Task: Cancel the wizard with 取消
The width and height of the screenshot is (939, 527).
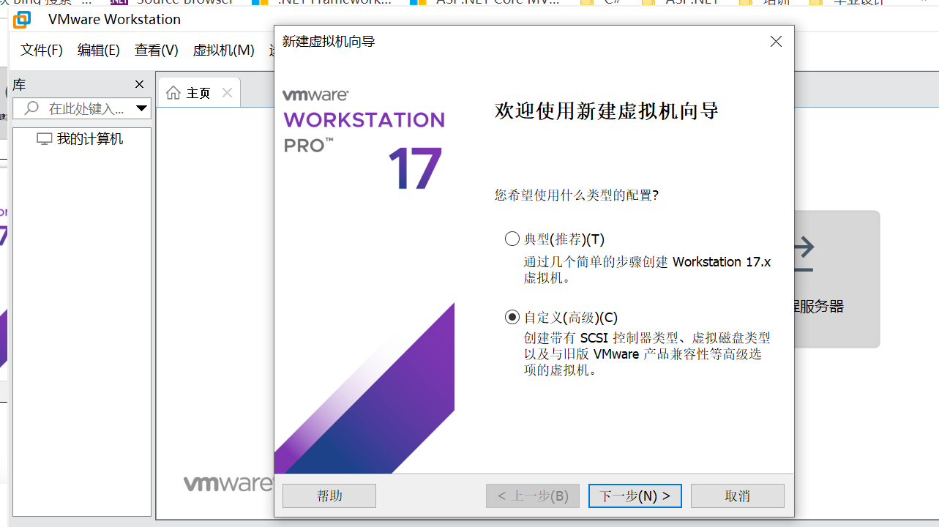Action: tap(738, 496)
